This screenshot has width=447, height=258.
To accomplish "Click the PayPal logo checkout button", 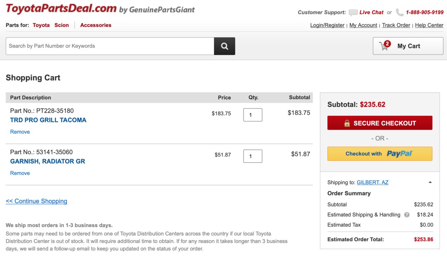I will pos(380,154).
